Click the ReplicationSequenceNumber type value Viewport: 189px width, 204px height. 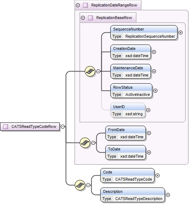[150, 36]
